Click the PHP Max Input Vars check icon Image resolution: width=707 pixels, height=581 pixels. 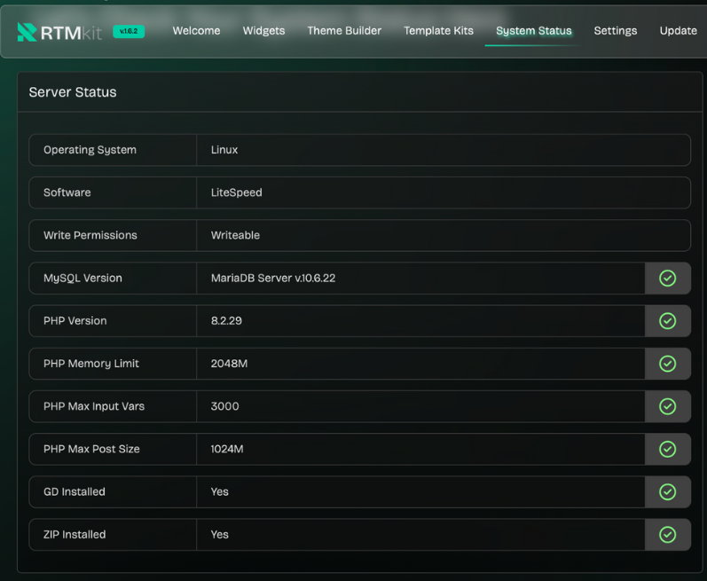[x=667, y=406]
